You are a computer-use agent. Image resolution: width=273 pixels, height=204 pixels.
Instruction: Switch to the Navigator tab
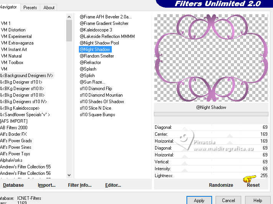point(9,7)
